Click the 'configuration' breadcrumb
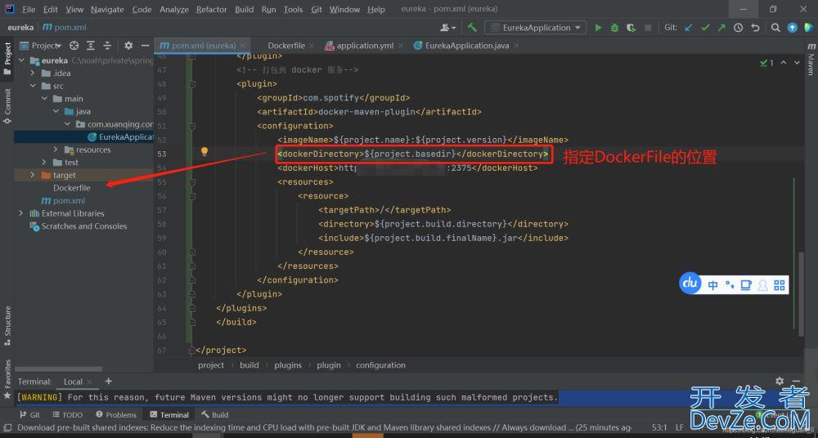The width and height of the screenshot is (818, 438). (x=380, y=365)
